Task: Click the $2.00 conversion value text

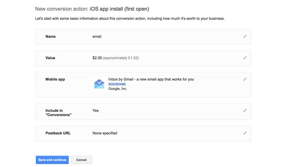Action: point(97,58)
